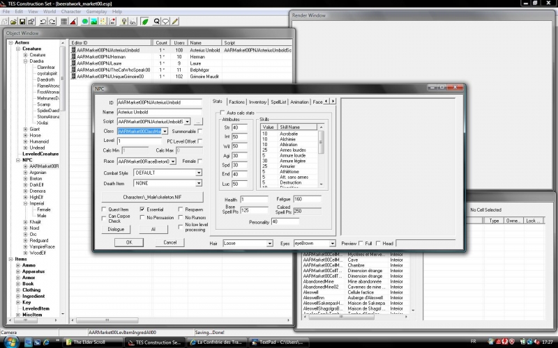Click the AI button
558x348 pixels.
click(x=153, y=230)
